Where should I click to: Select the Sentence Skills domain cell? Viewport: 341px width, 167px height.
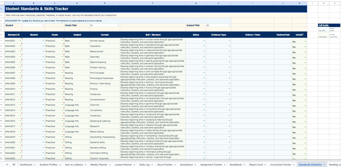pos(105,142)
